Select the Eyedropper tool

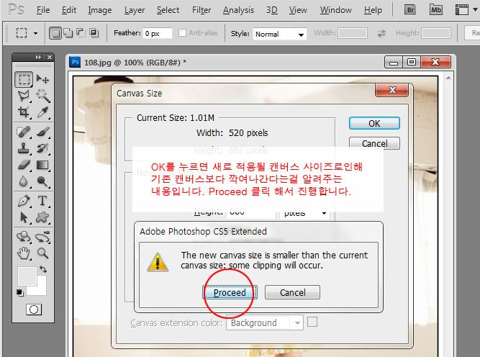pos(42,112)
